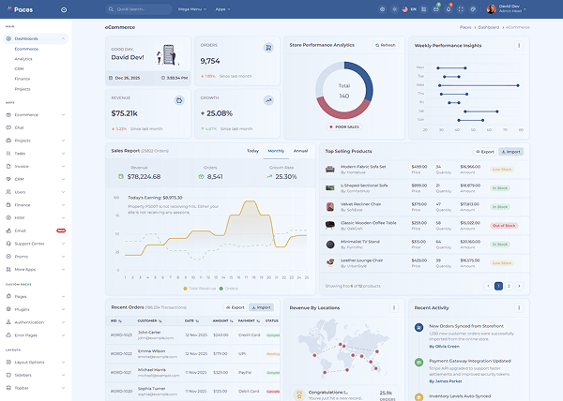563x401 pixels.
Task: Select Analytics under Dashboards
Action: (23, 58)
